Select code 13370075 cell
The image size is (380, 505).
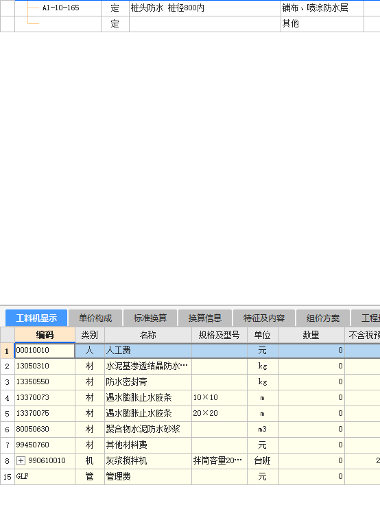click(x=45, y=414)
